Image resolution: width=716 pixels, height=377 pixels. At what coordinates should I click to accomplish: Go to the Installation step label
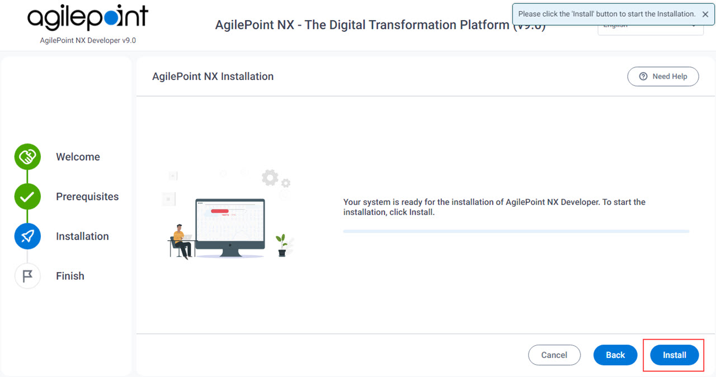click(82, 236)
